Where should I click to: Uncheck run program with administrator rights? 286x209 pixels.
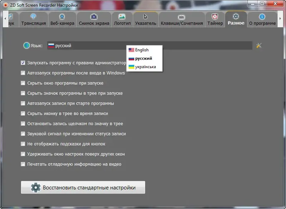pos(23,63)
